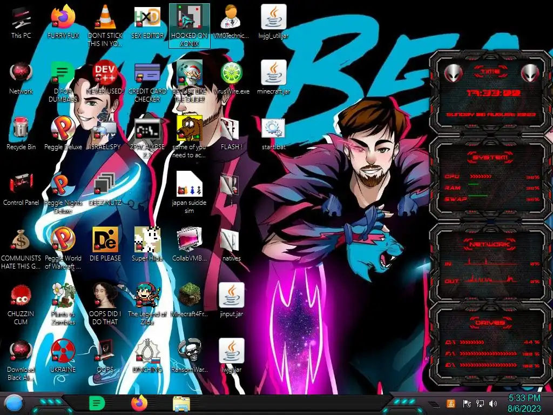553x415 pixels.
Task: Open the BE JUST LIKE THE DUDE! Santa icon
Action: 190,81
